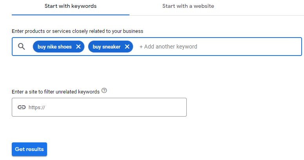Image resolution: width=304 pixels, height=160 pixels.
Task: Select the 'buy nike shoes' chip label
Action: pos(55,47)
